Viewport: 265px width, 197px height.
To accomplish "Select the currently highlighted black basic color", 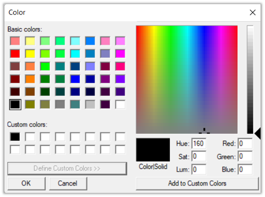I will (15, 104).
